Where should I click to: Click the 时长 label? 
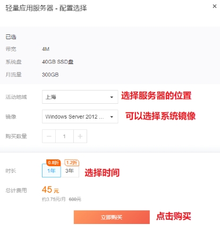point(11,171)
